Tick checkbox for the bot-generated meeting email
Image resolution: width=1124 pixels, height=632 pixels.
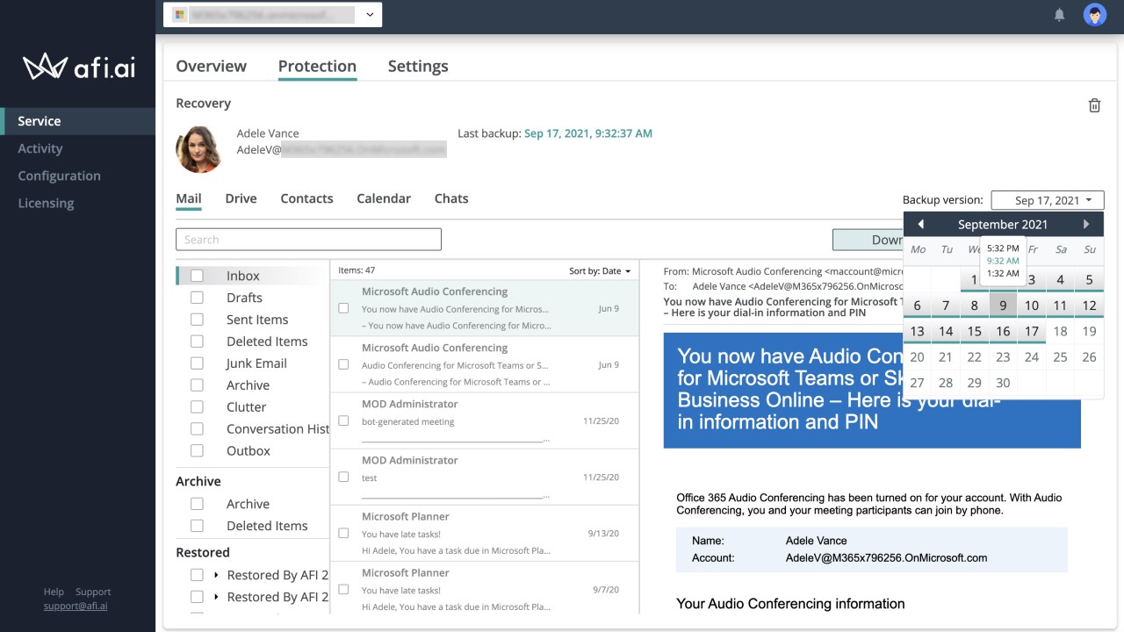[343, 420]
